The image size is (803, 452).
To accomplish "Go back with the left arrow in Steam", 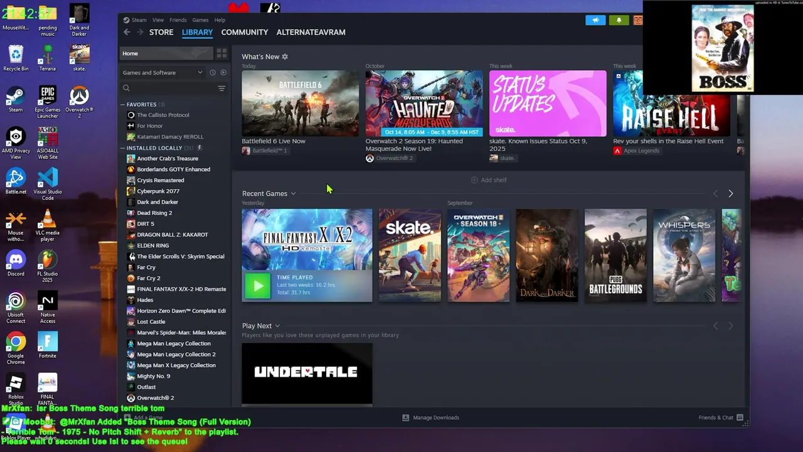I will [127, 32].
